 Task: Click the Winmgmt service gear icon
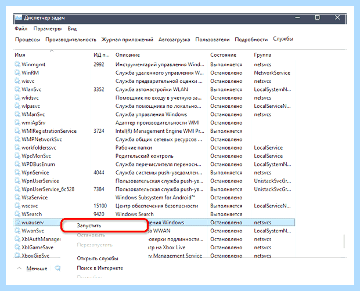pyautogui.click(x=17, y=64)
